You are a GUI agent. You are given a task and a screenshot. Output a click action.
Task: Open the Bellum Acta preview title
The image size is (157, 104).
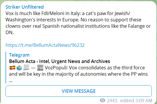[x=59, y=61]
